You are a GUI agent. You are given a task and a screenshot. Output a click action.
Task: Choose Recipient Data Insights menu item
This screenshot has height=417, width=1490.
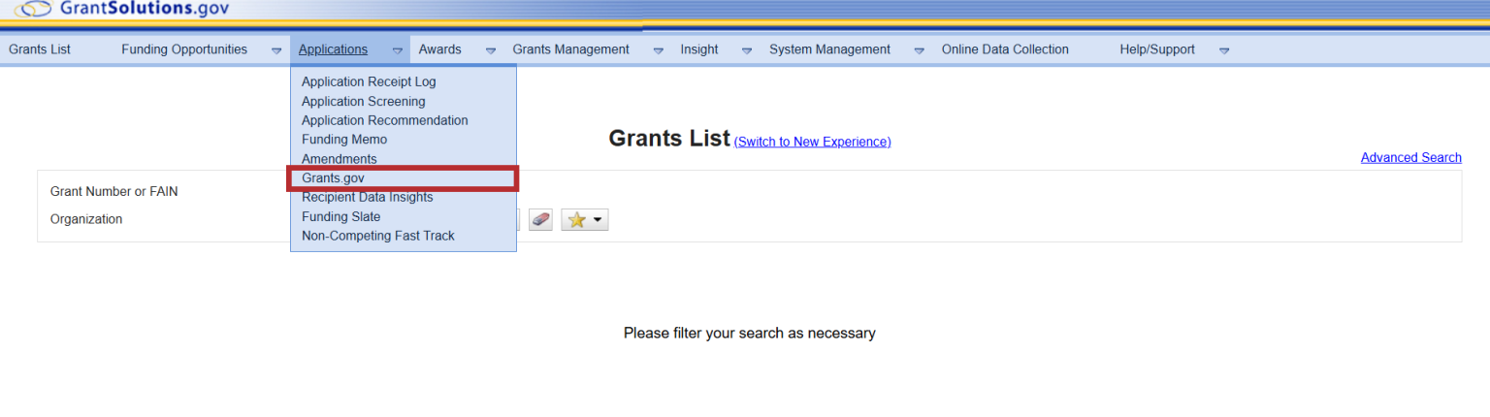point(367,198)
